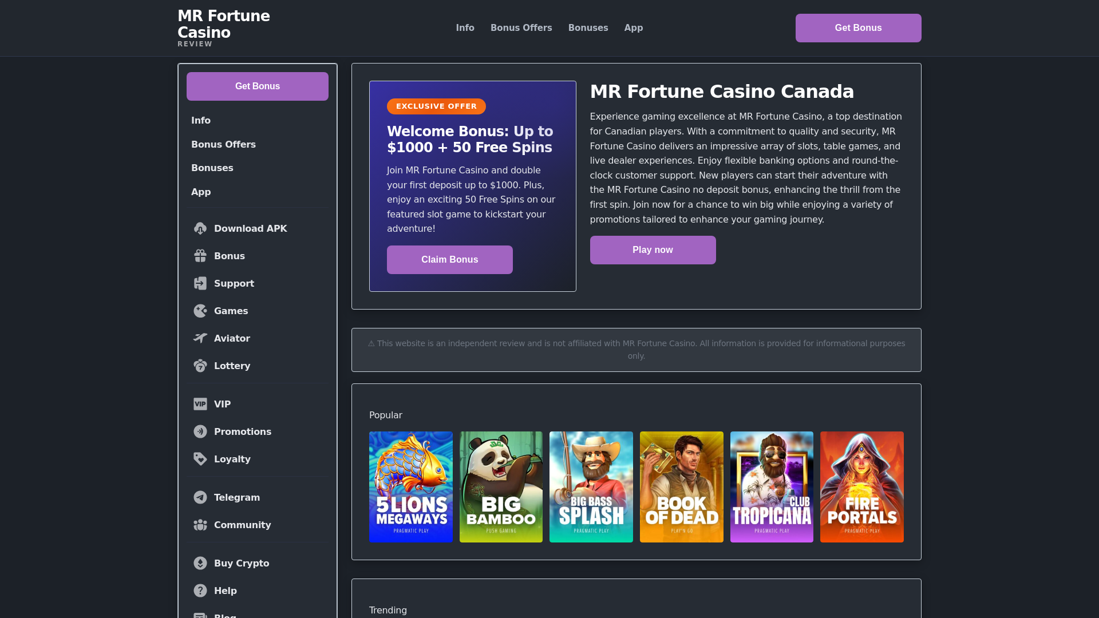Click the Games icon in sidebar
Image resolution: width=1099 pixels, height=618 pixels.
click(x=200, y=311)
